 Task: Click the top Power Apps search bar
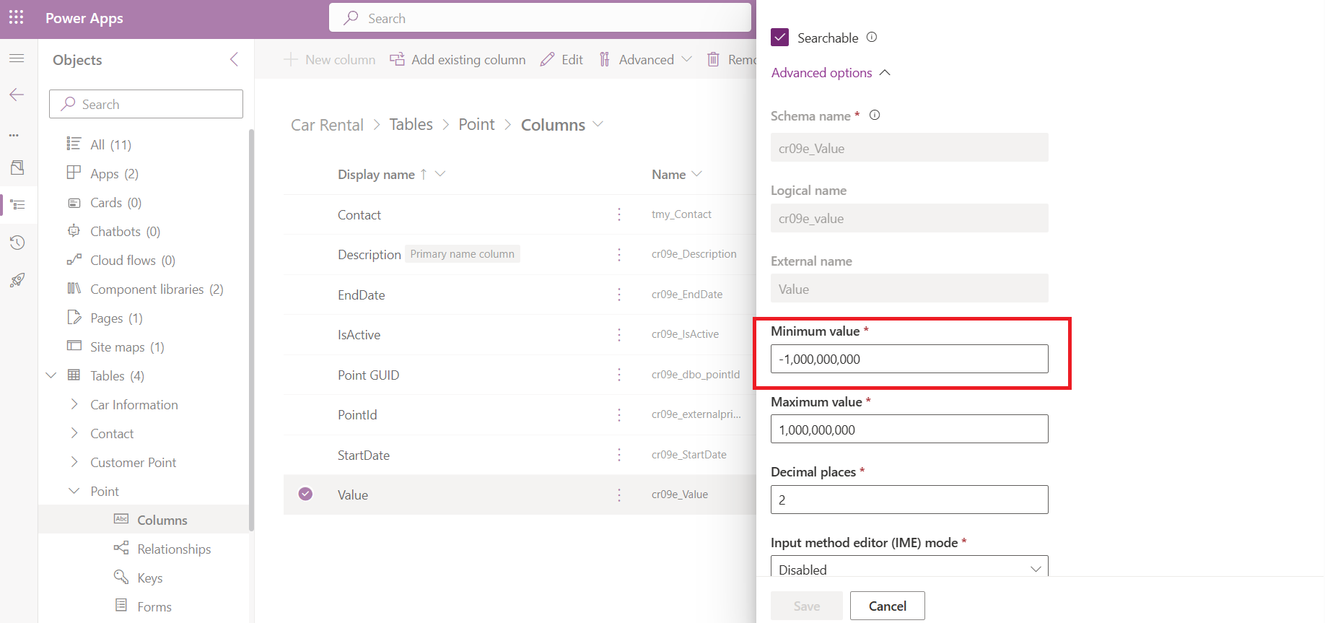pyautogui.click(x=540, y=18)
